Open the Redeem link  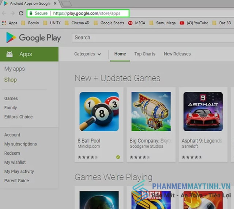point(12,153)
